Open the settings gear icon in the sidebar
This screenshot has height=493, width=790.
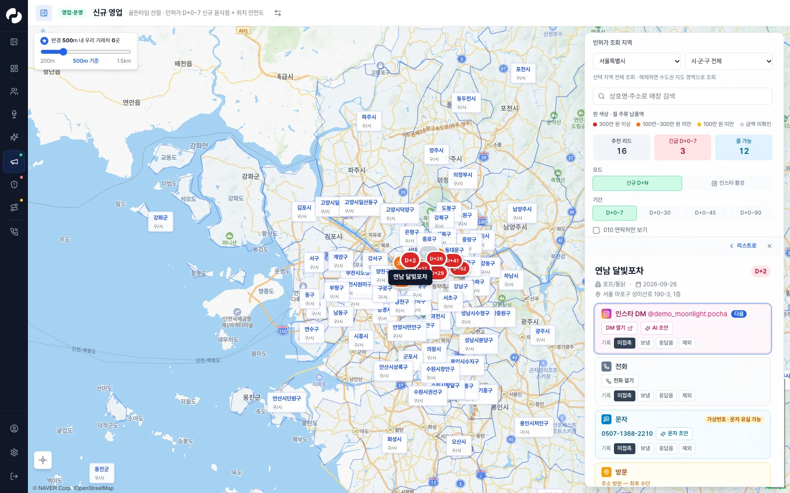[x=14, y=452]
